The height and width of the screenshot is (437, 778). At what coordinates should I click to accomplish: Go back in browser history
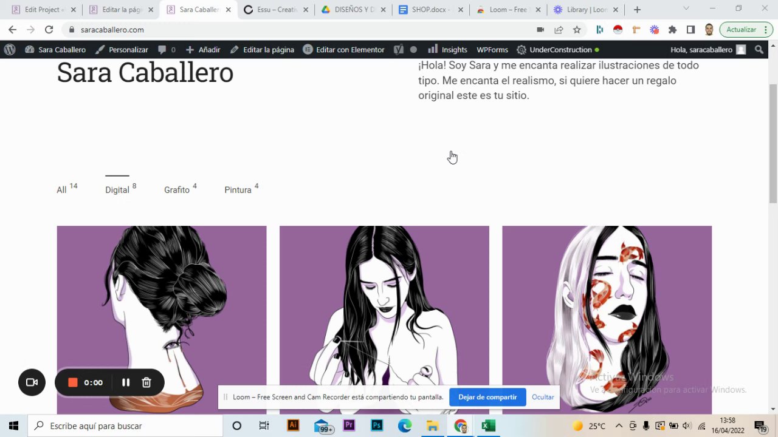[x=12, y=30]
